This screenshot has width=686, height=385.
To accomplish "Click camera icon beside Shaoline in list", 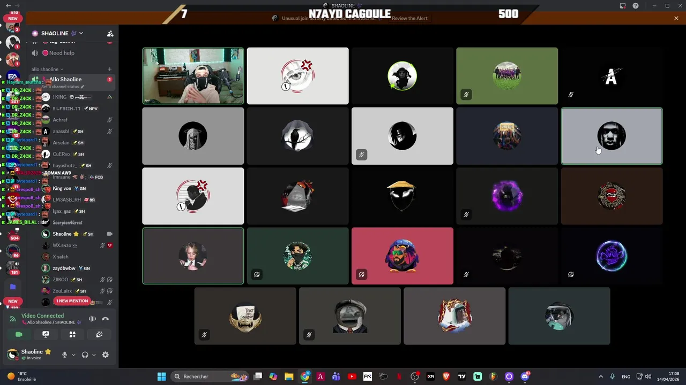I will pos(110,234).
